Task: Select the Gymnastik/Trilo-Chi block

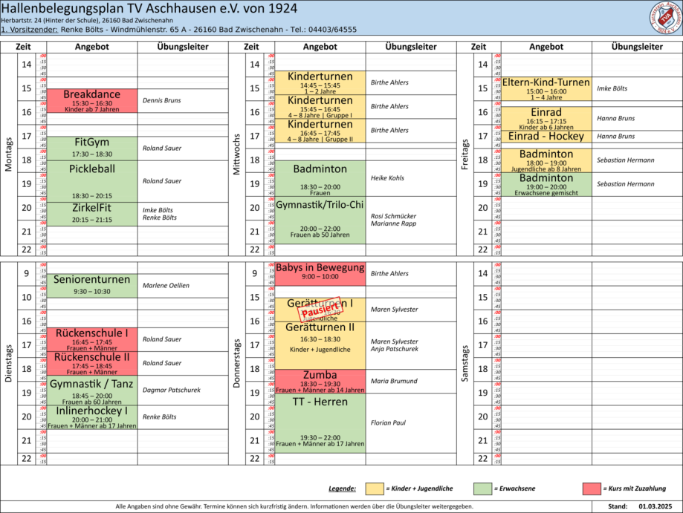Action: pos(320,220)
